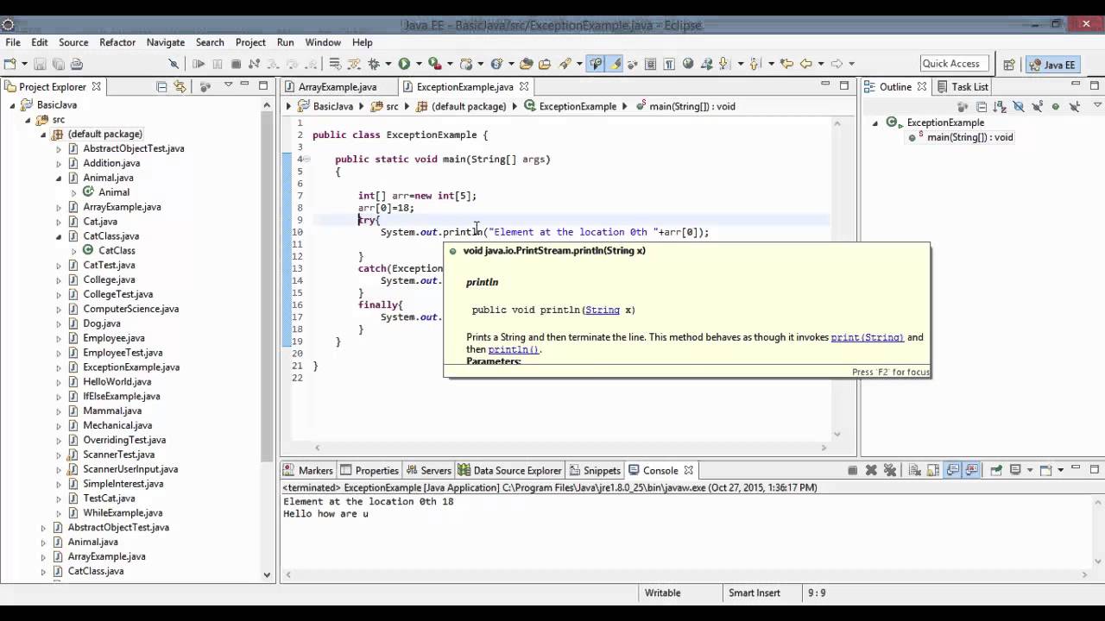Collapse the BasicJava project node
1105x621 pixels.
pos(13,105)
